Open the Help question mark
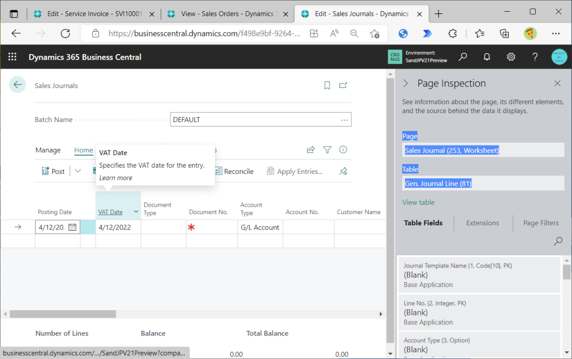 535,57
